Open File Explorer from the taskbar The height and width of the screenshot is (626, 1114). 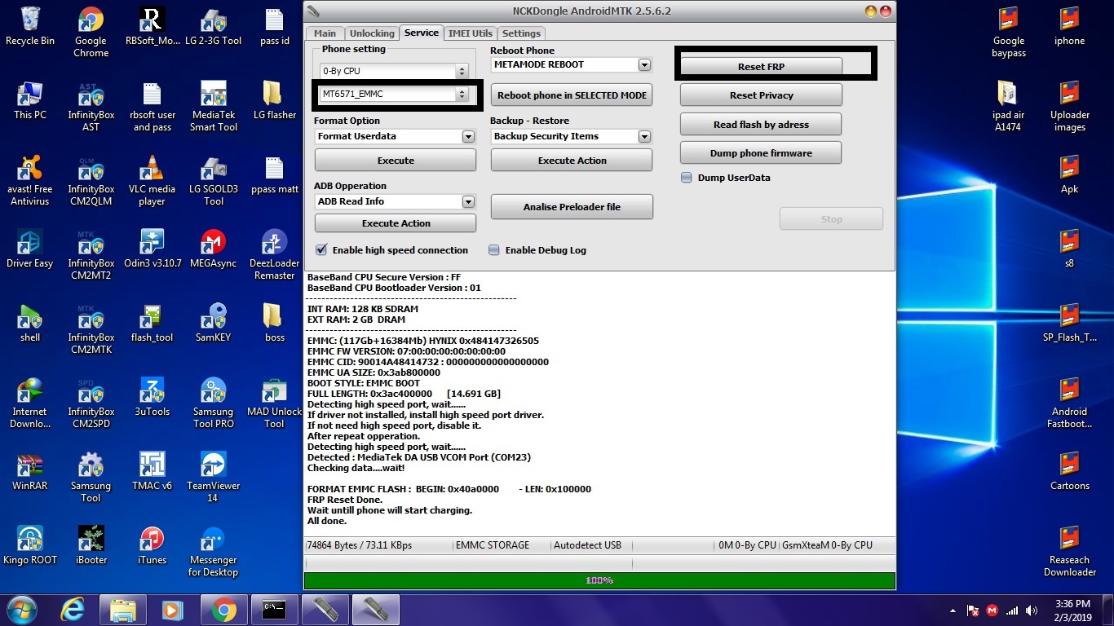pyautogui.click(x=123, y=610)
